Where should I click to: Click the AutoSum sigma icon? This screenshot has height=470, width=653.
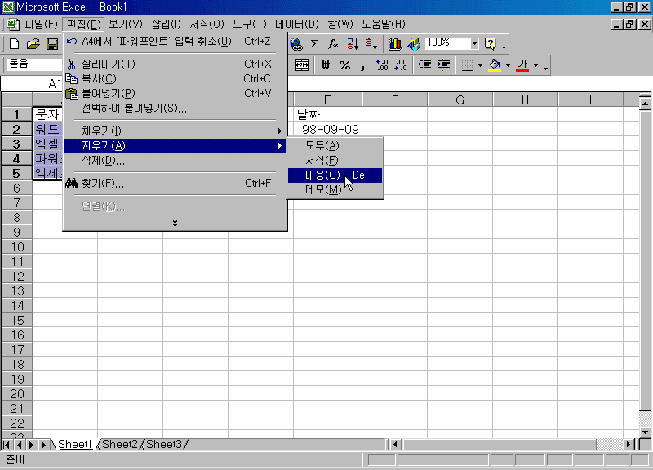[x=315, y=44]
